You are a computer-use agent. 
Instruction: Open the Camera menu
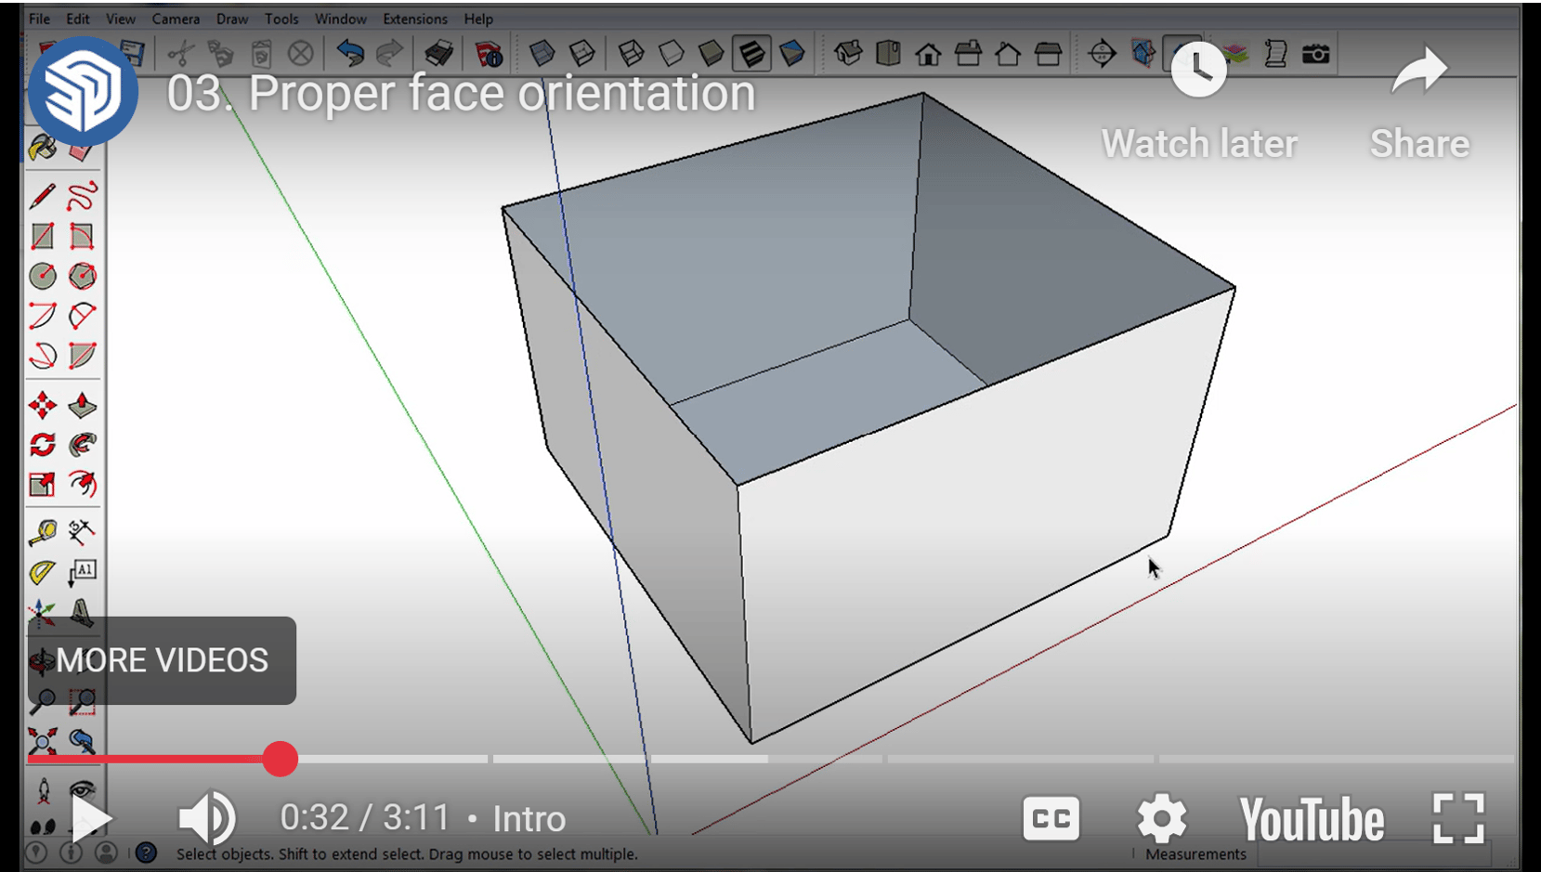coord(176,19)
